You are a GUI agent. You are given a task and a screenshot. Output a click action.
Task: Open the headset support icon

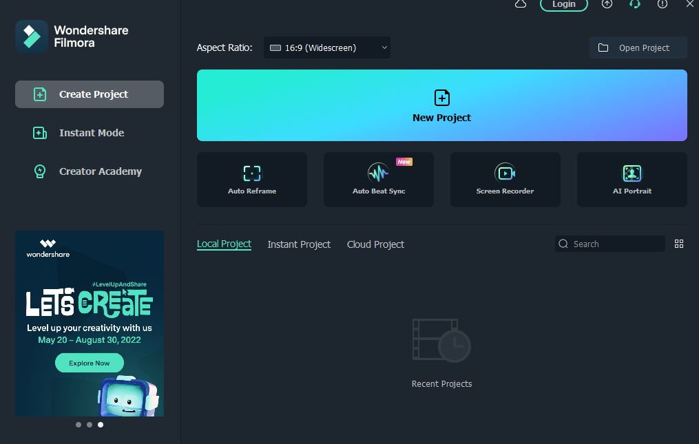[635, 4]
